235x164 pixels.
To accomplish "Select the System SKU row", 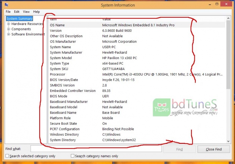I will click(x=137, y=69).
